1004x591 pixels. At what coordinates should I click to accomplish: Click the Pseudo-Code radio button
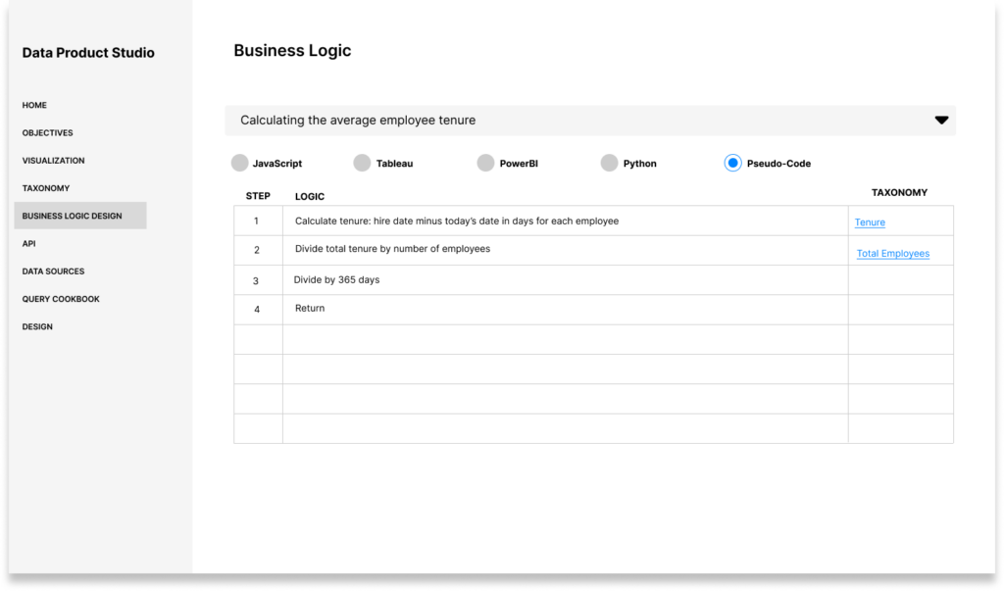[x=732, y=164]
